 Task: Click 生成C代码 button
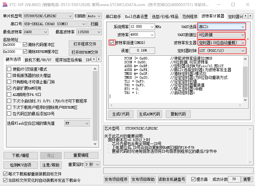[121, 114]
